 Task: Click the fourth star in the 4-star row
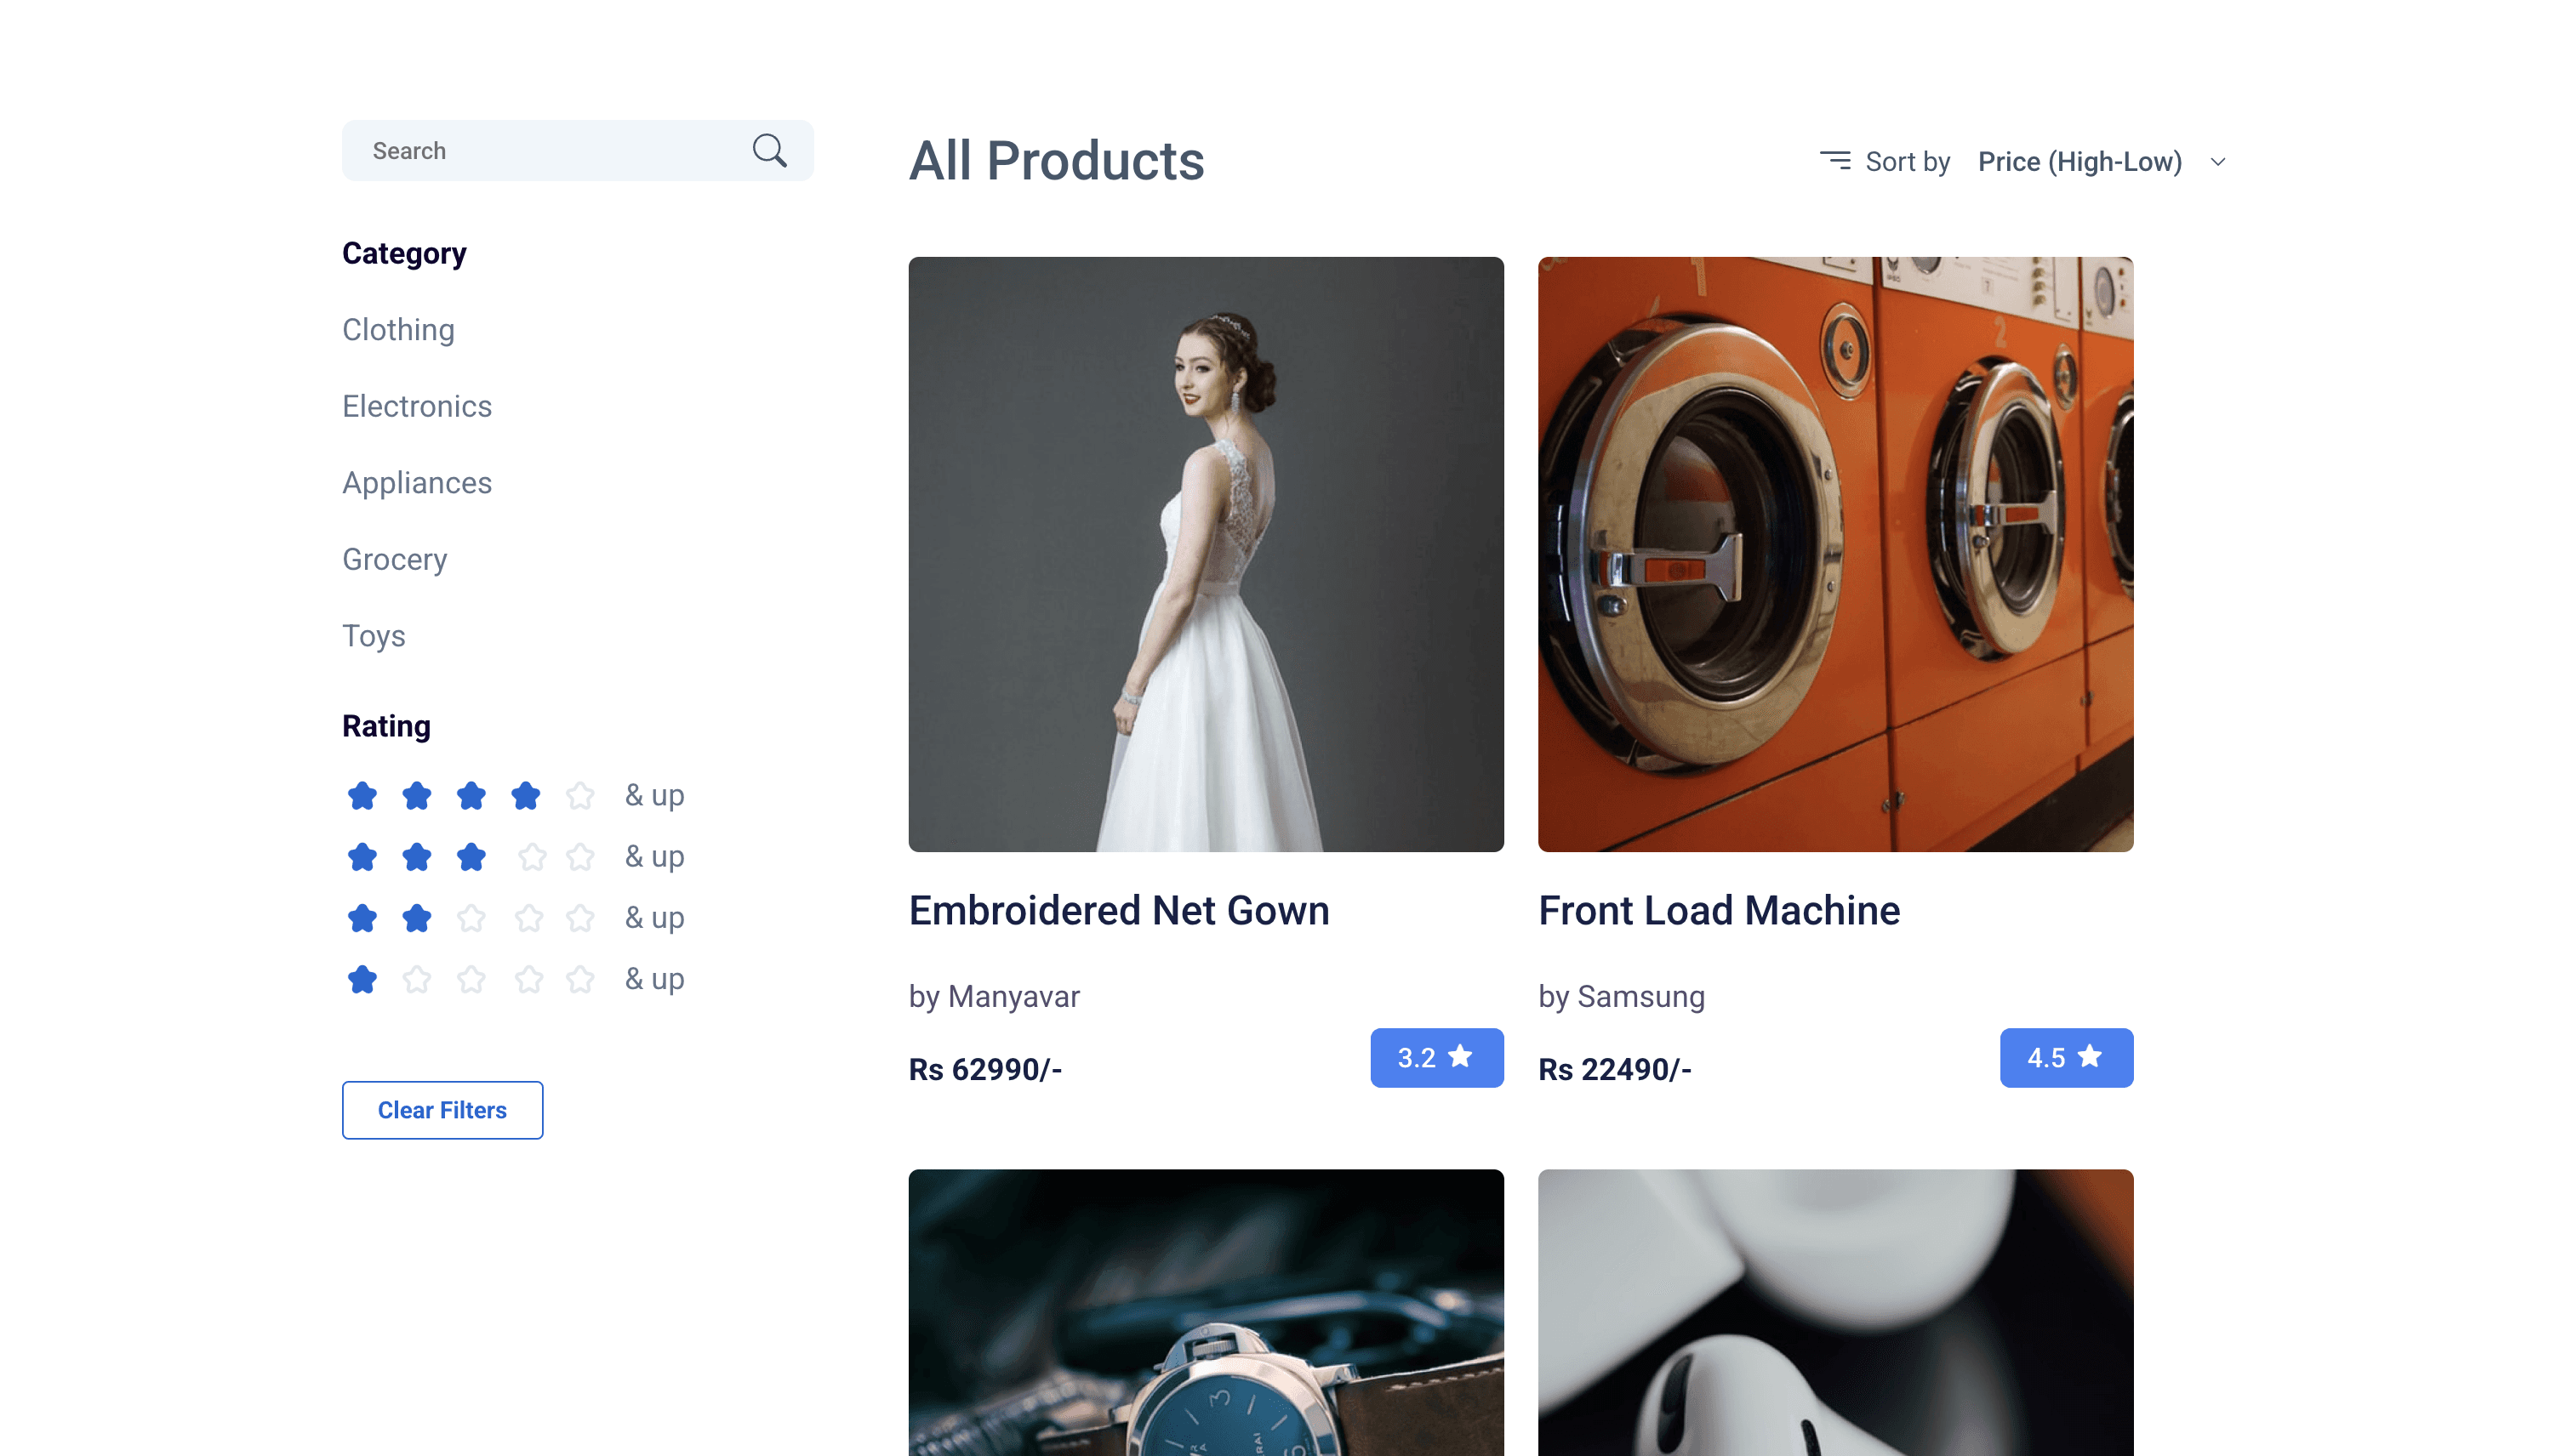(525, 796)
